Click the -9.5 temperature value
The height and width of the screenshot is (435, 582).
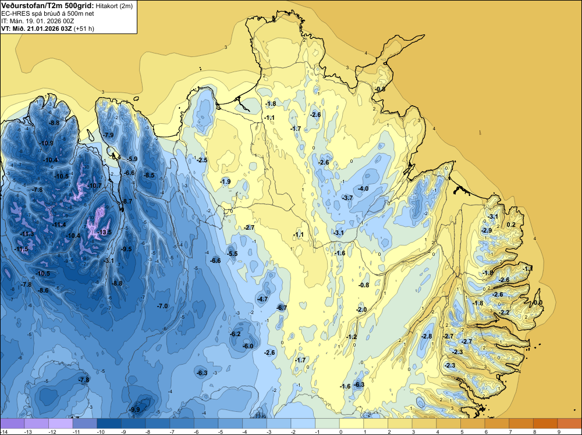click(x=127, y=249)
